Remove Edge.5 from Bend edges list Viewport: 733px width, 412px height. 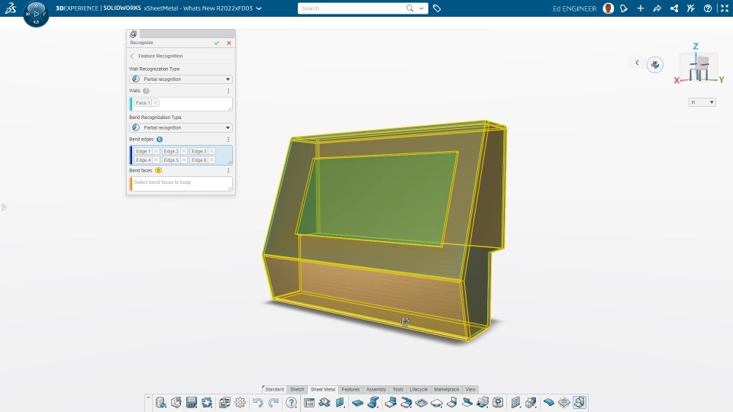click(x=184, y=159)
